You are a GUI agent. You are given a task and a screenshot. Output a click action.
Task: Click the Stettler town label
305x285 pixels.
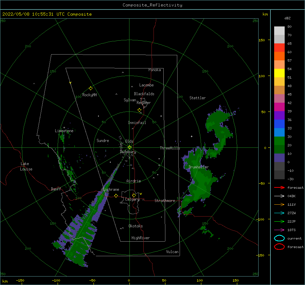point(198,98)
